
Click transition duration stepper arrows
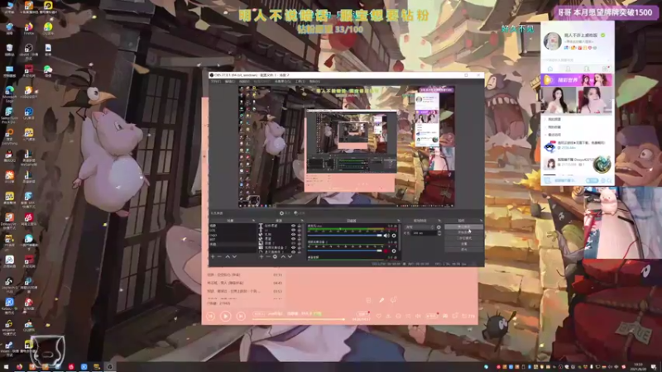(x=439, y=233)
